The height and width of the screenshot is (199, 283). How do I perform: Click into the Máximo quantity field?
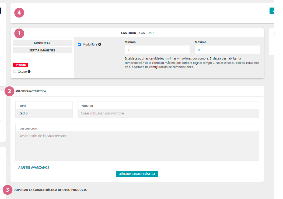point(227,50)
